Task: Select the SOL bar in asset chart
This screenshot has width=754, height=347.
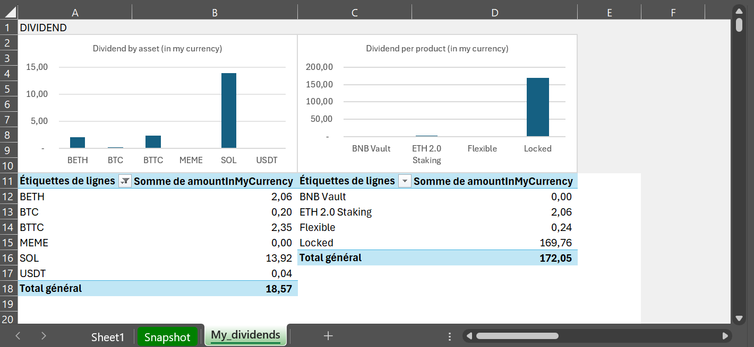Action: coord(229,111)
